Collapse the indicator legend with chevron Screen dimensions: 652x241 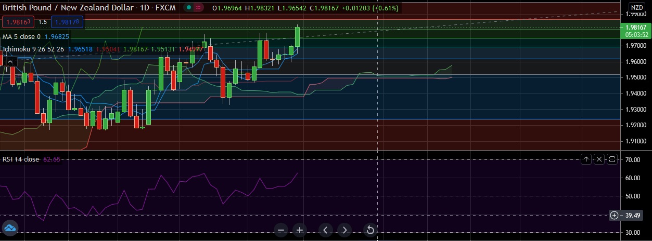click(10, 62)
